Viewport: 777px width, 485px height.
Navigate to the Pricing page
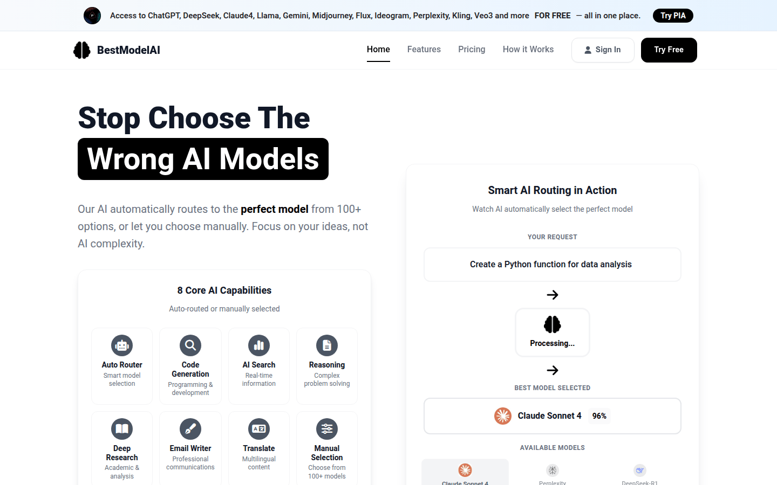472,50
